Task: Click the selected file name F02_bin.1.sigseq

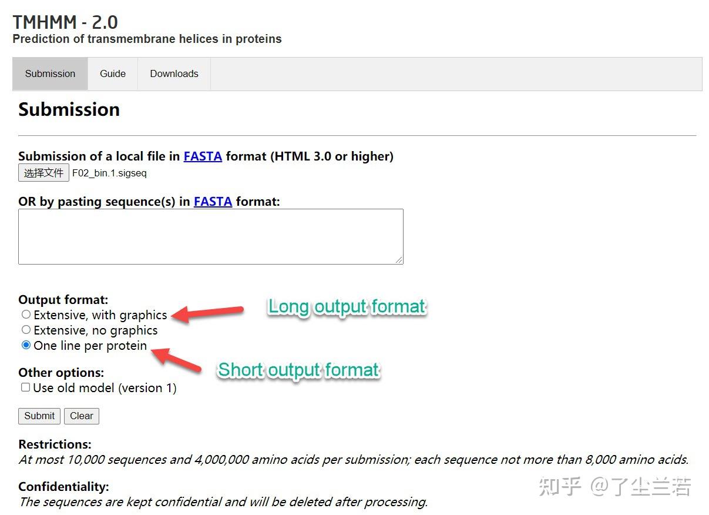Action: [x=109, y=173]
